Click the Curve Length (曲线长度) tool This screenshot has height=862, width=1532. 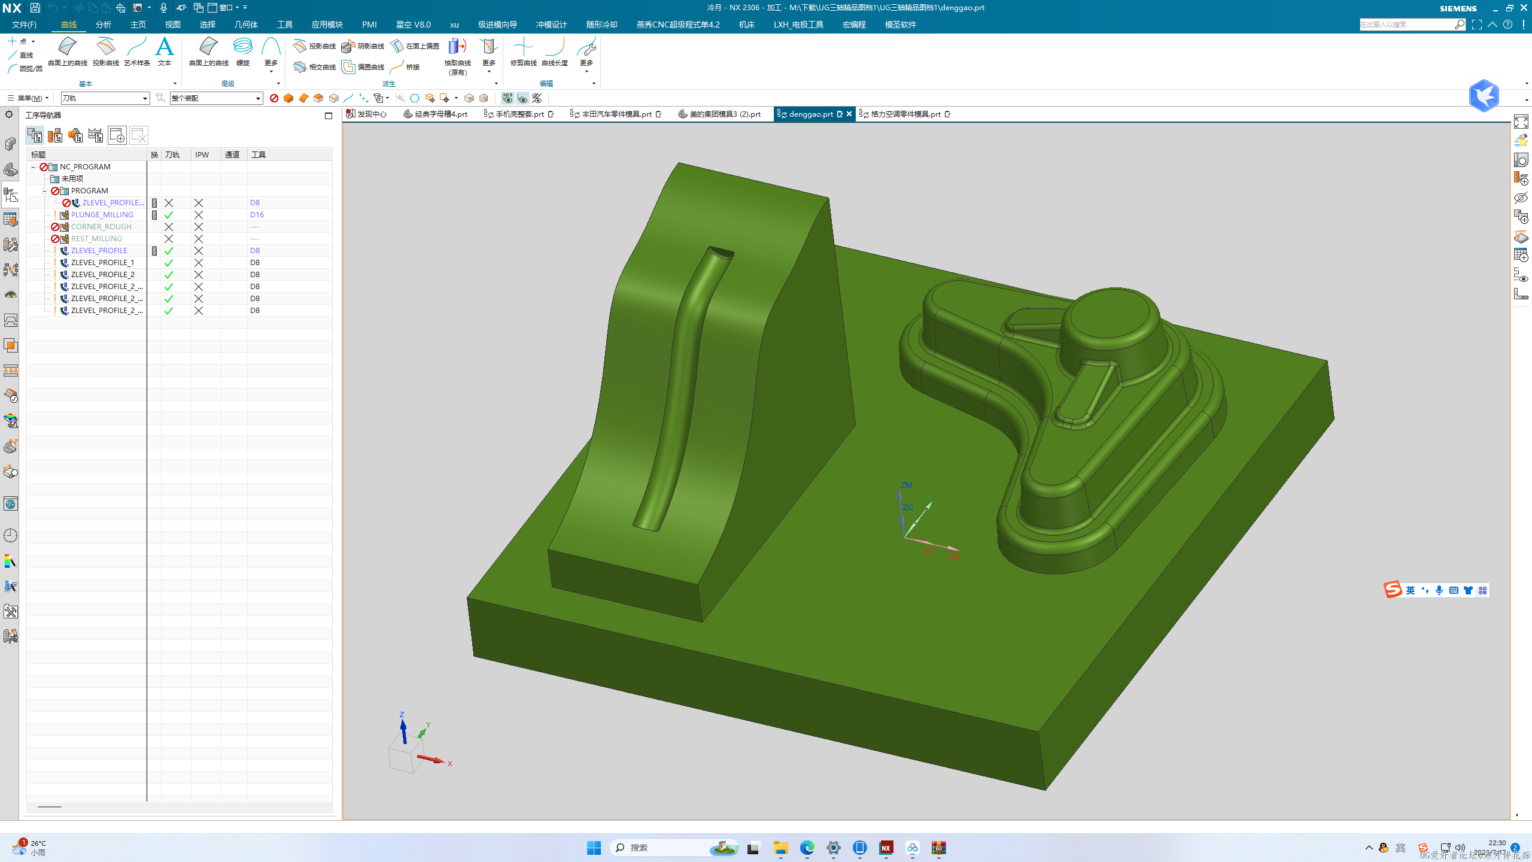[555, 52]
